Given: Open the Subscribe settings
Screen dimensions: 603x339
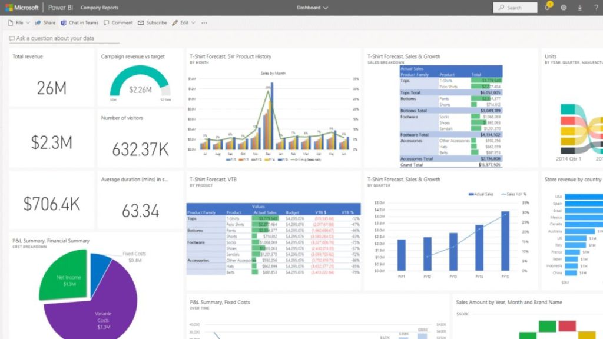Looking at the screenshot, I should 152,22.
